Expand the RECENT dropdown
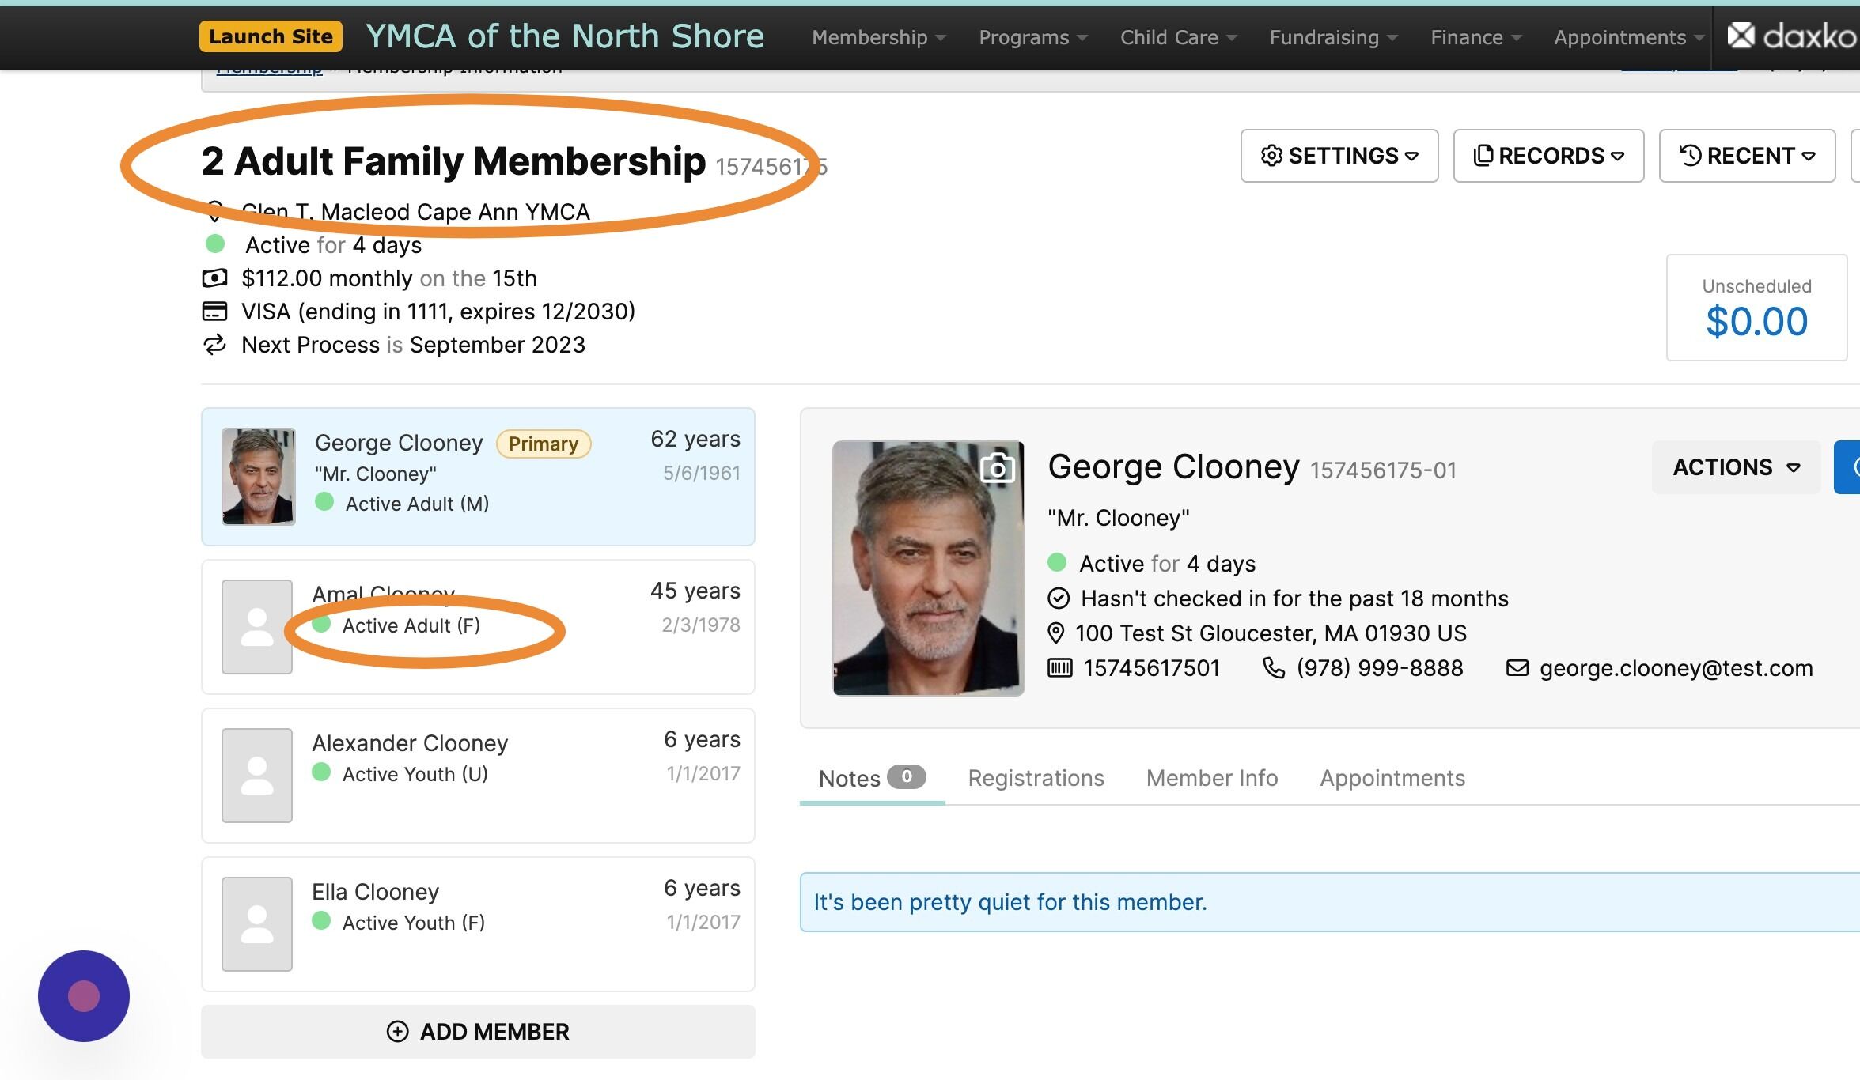 pos(1747,156)
